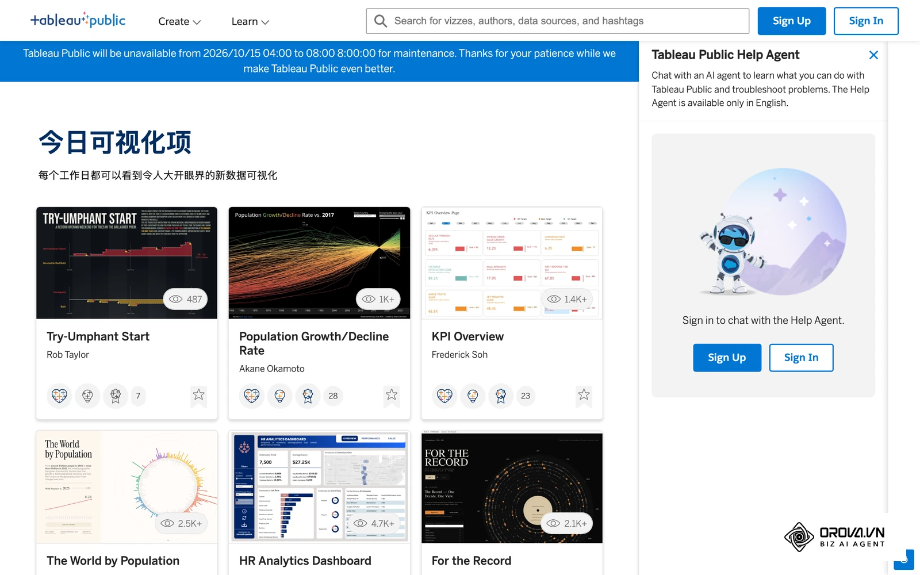Image resolution: width=920 pixels, height=575 pixels.
Task: Open author Frederick Soh's profile
Action: pyautogui.click(x=459, y=355)
